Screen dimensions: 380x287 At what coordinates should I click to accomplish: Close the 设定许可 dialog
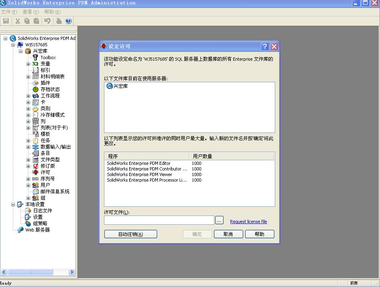tap(274, 46)
